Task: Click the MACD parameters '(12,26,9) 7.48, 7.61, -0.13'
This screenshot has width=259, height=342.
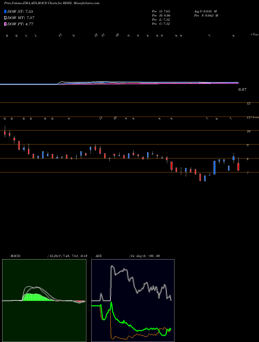Action: click(x=67, y=256)
